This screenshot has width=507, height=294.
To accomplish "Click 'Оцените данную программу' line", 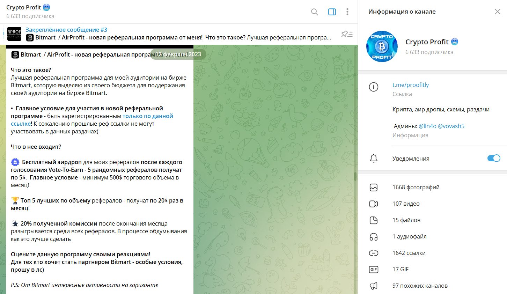I will tap(81, 254).
